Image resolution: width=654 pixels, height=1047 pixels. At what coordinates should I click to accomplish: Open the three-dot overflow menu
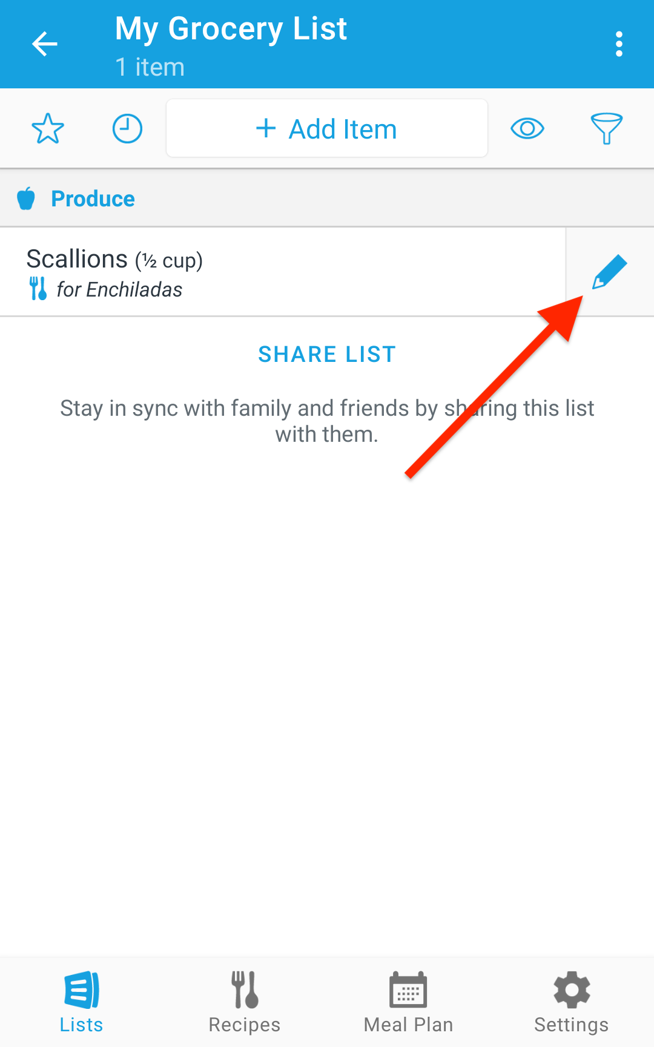point(618,44)
